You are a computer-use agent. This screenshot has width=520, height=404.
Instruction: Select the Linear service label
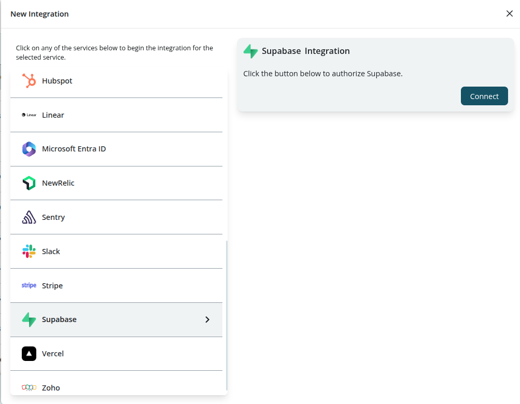tap(53, 115)
